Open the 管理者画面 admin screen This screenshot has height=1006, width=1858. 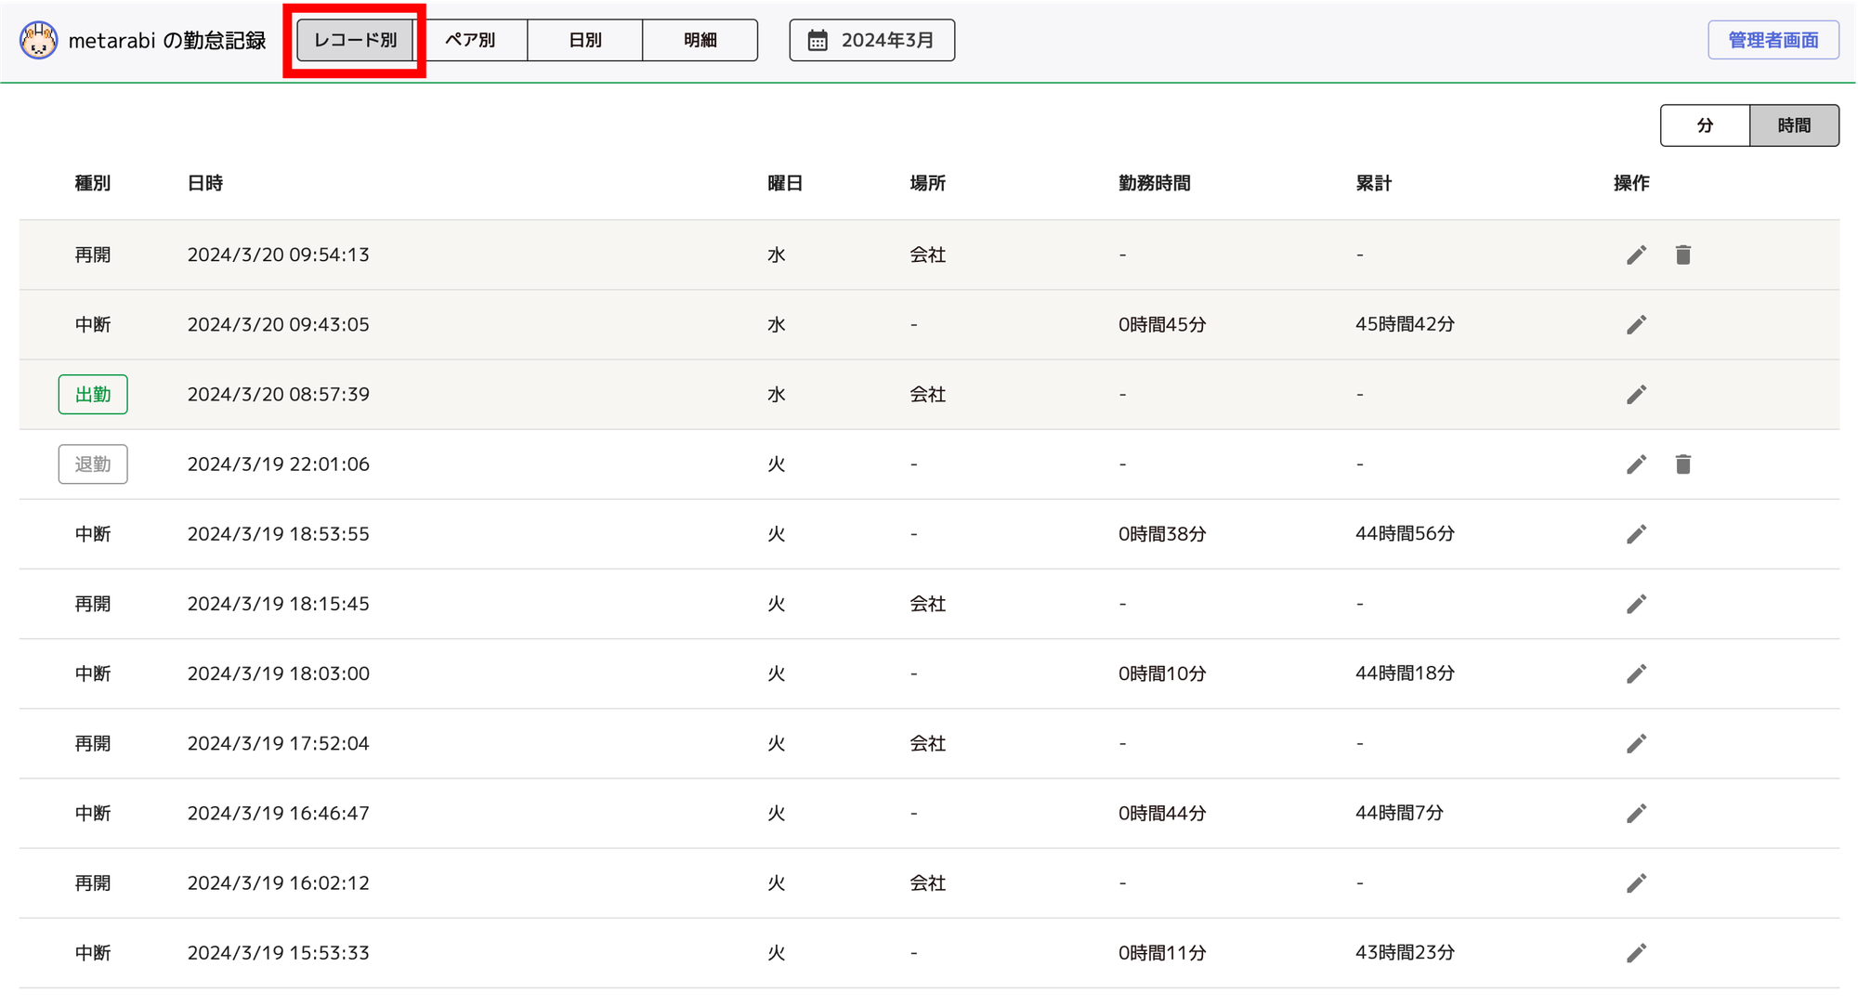1773,40
